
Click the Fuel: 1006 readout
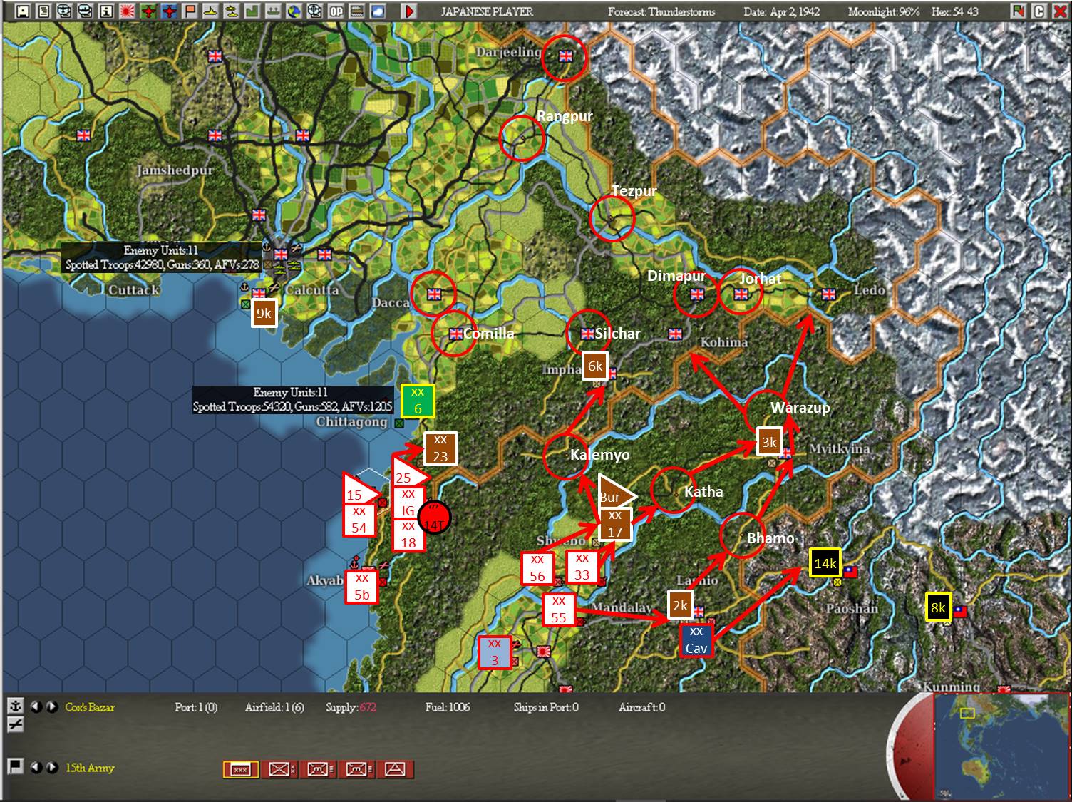point(448,707)
